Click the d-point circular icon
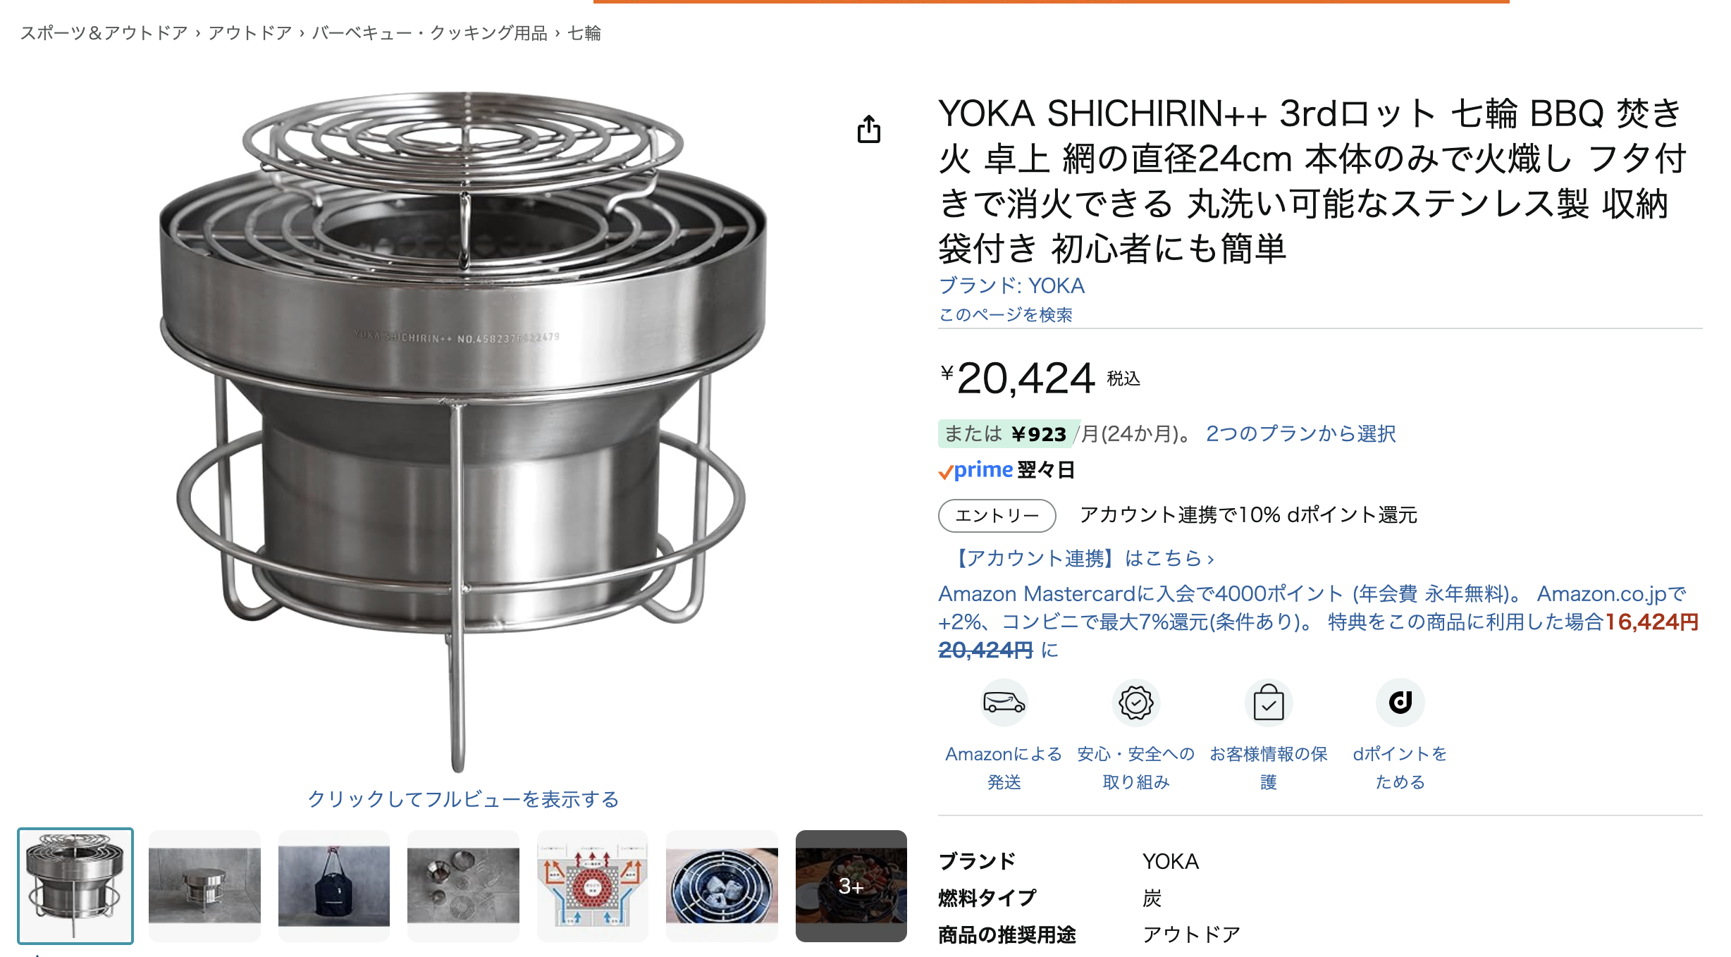1731x957 pixels. pyautogui.click(x=1400, y=703)
